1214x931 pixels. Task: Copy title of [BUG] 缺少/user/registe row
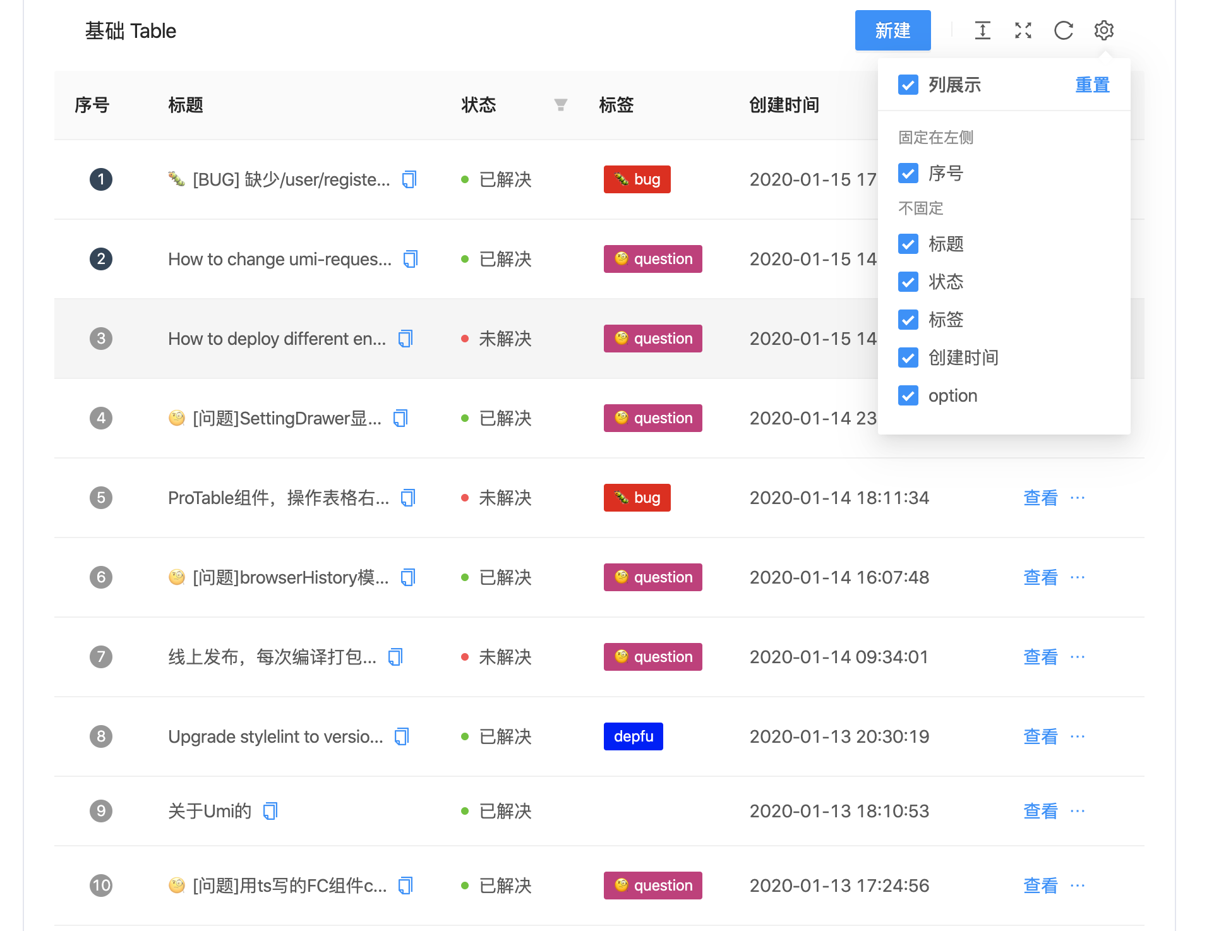(x=409, y=180)
